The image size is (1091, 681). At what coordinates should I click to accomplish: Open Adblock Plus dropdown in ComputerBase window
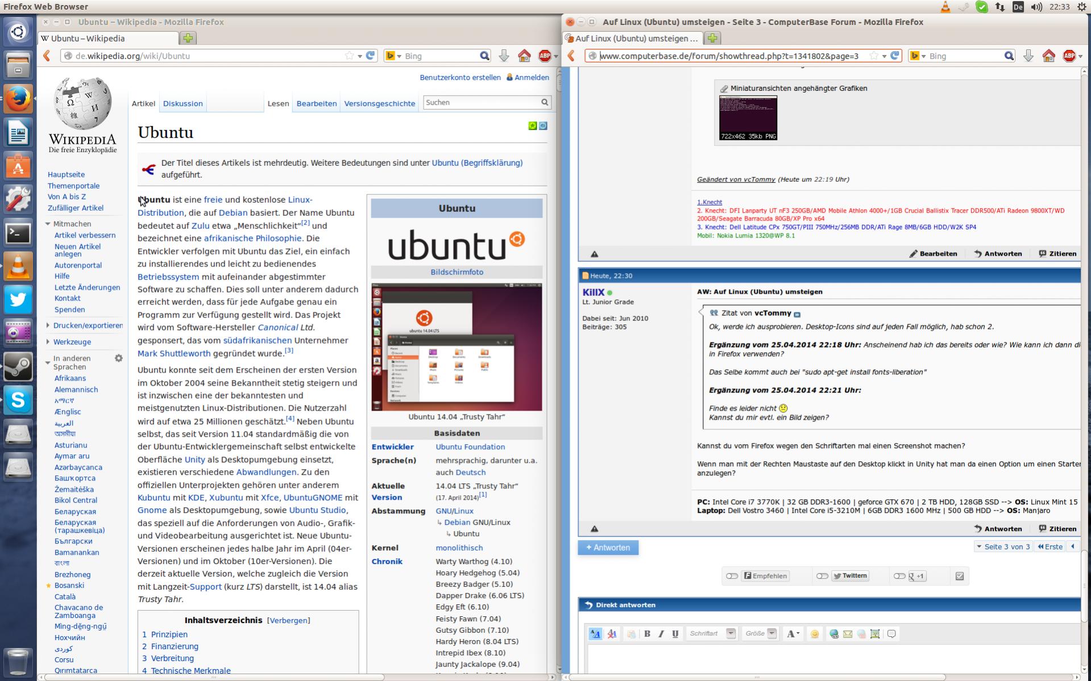tap(1080, 56)
